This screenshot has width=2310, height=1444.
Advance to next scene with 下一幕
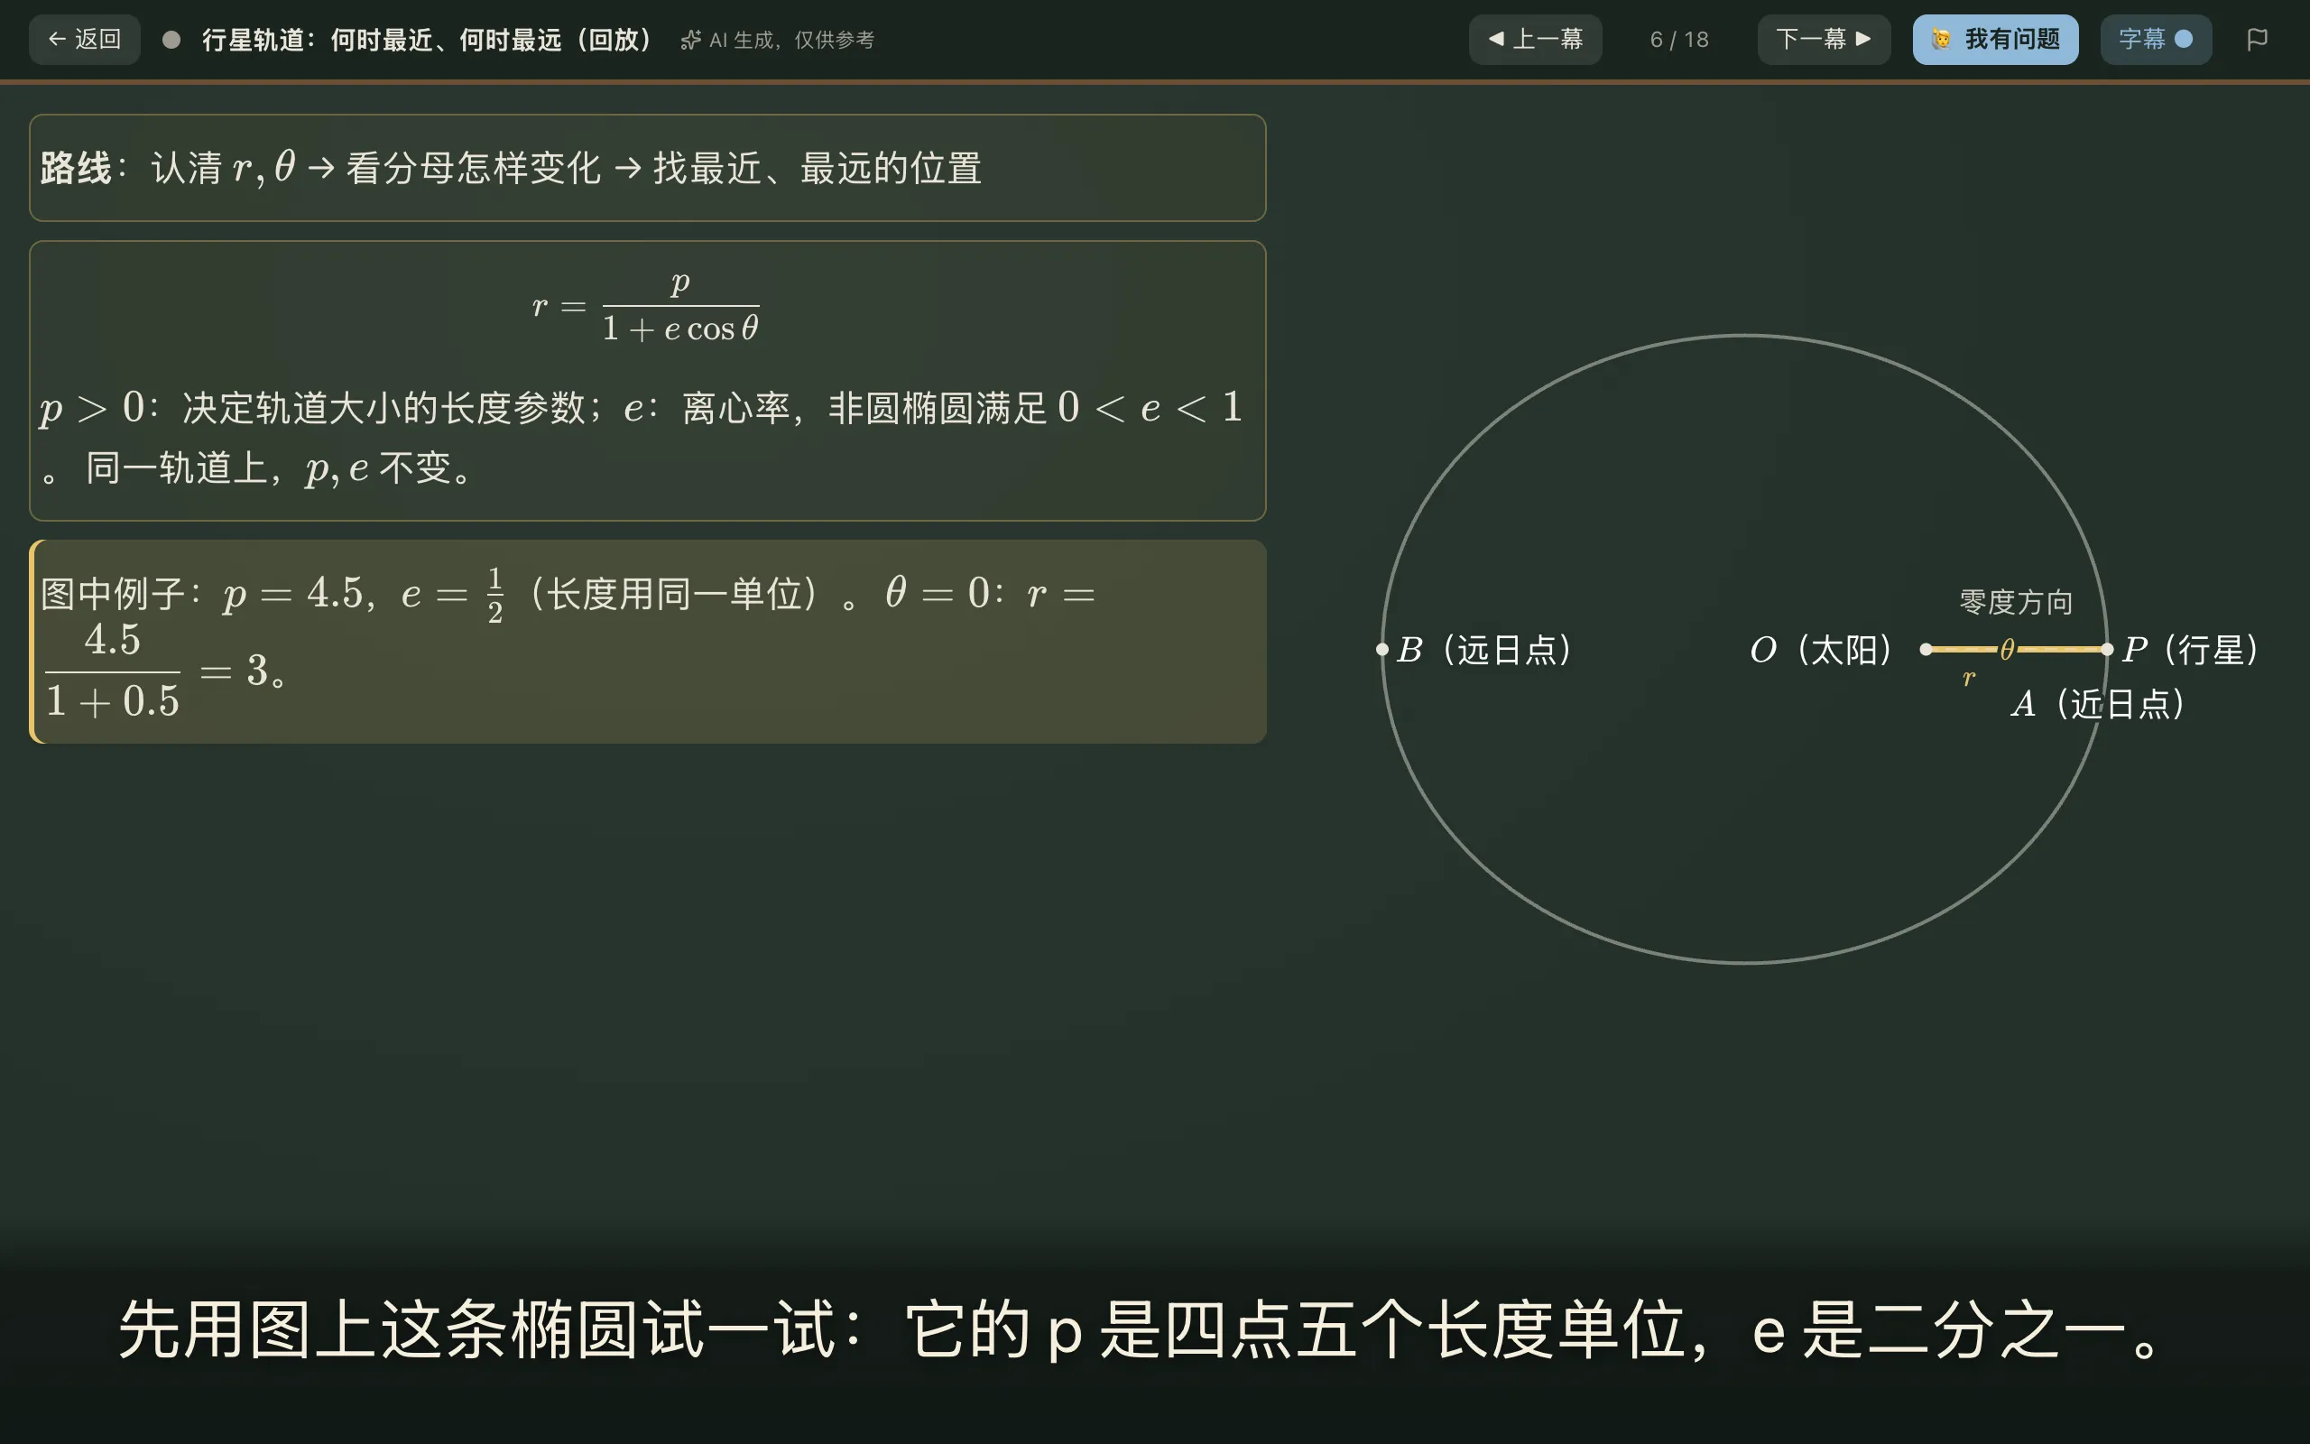(x=1825, y=39)
